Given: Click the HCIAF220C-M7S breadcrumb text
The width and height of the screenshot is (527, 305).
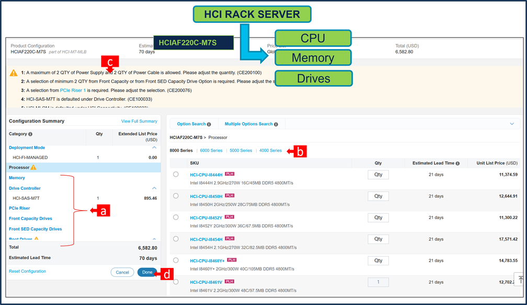Looking at the screenshot, I should [x=186, y=138].
